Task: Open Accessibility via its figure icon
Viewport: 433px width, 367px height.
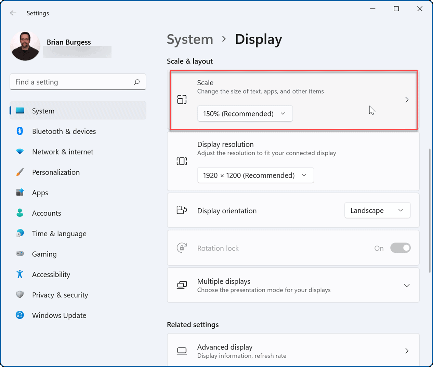Action: [19, 274]
